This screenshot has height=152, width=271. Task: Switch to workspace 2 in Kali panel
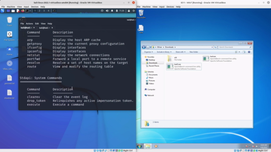39,11
